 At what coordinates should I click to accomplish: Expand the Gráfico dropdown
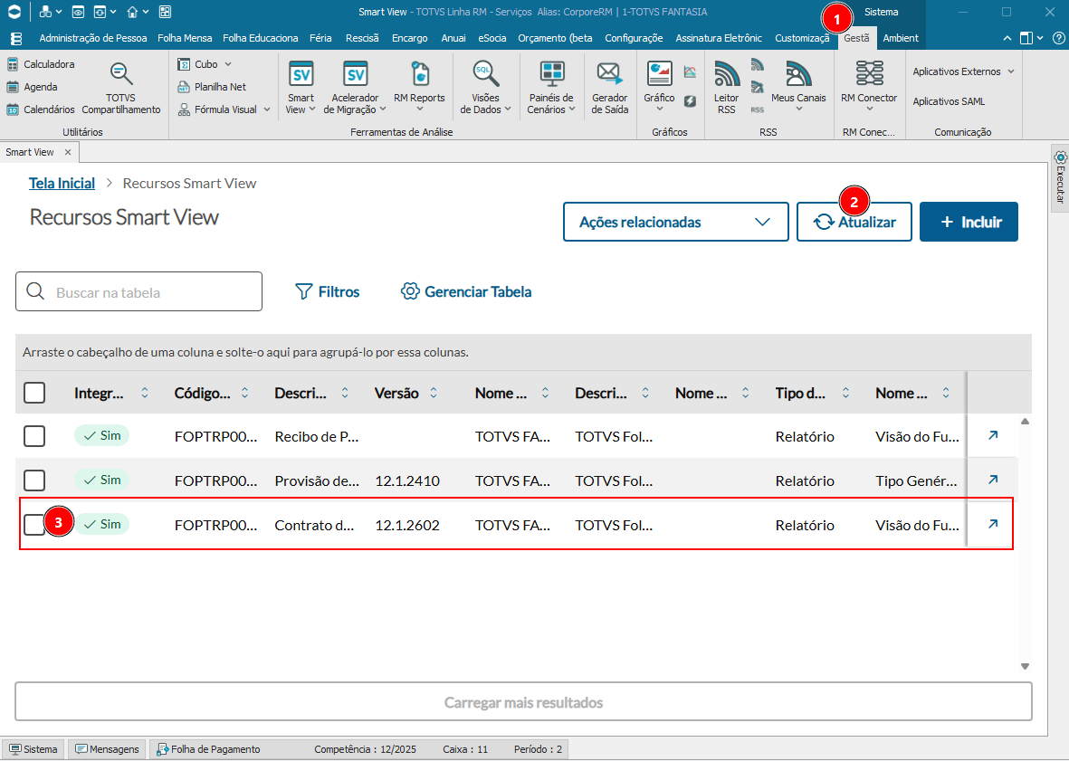pyautogui.click(x=659, y=109)
